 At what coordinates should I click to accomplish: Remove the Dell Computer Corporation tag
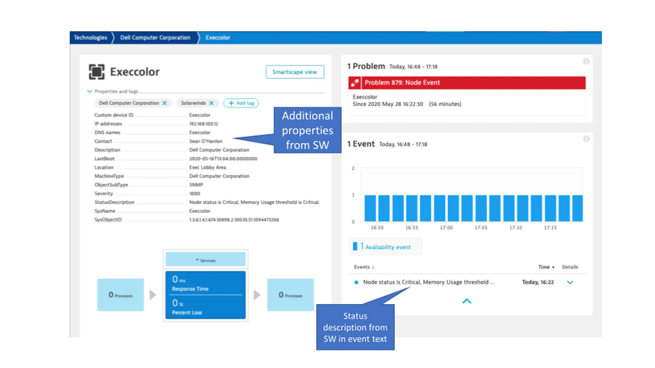coord(165,103)
